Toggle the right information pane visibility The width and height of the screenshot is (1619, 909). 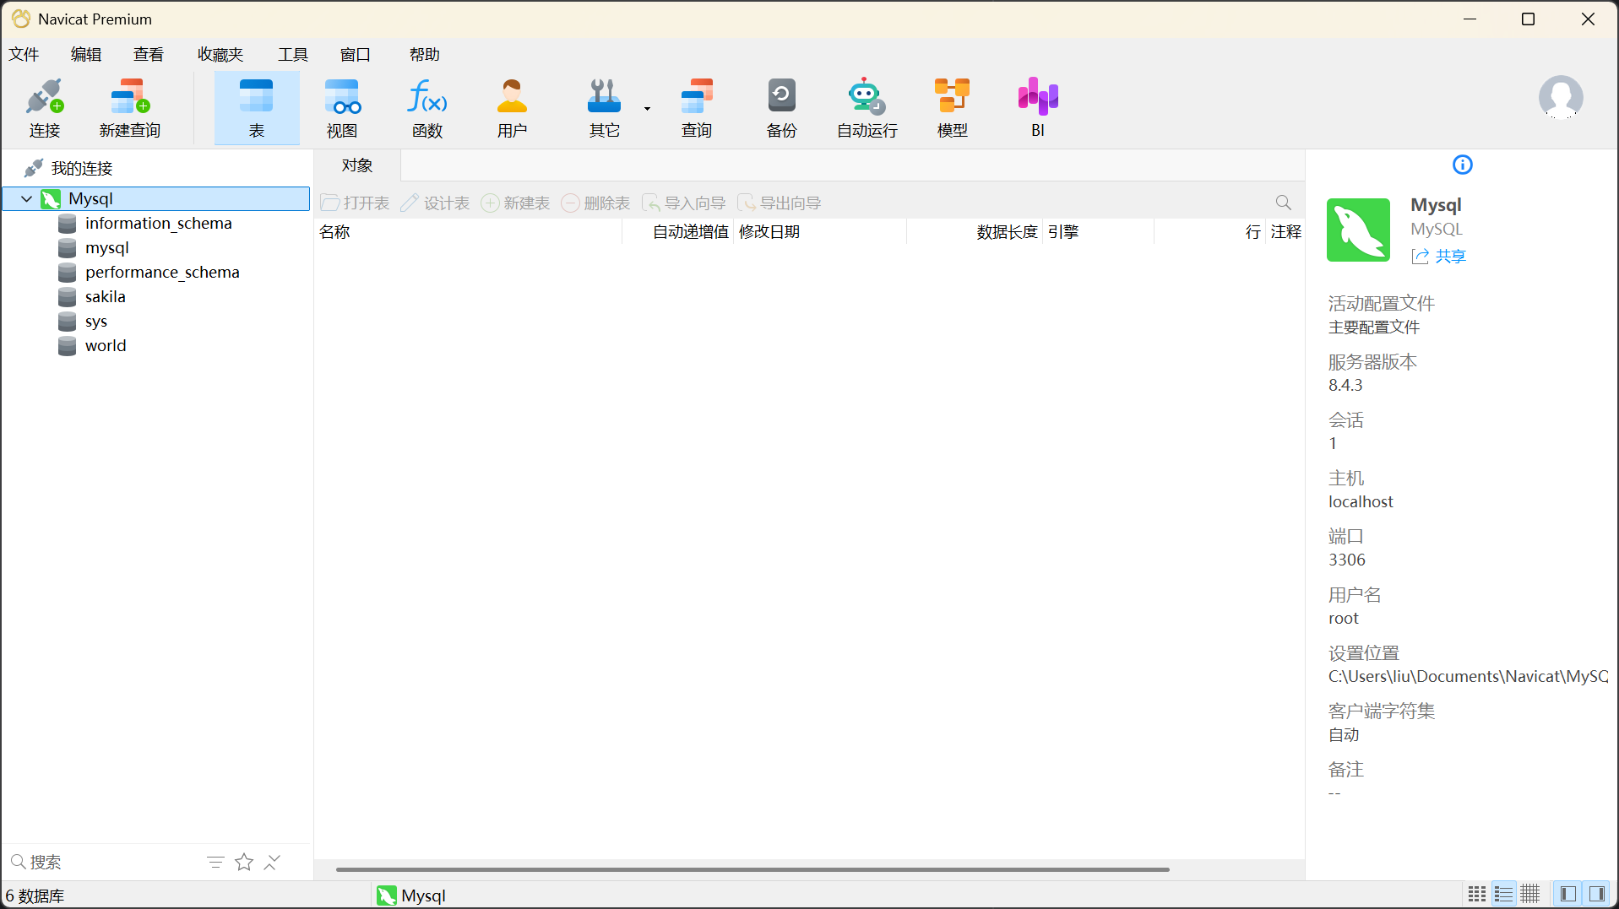[x=1596, y=894]
